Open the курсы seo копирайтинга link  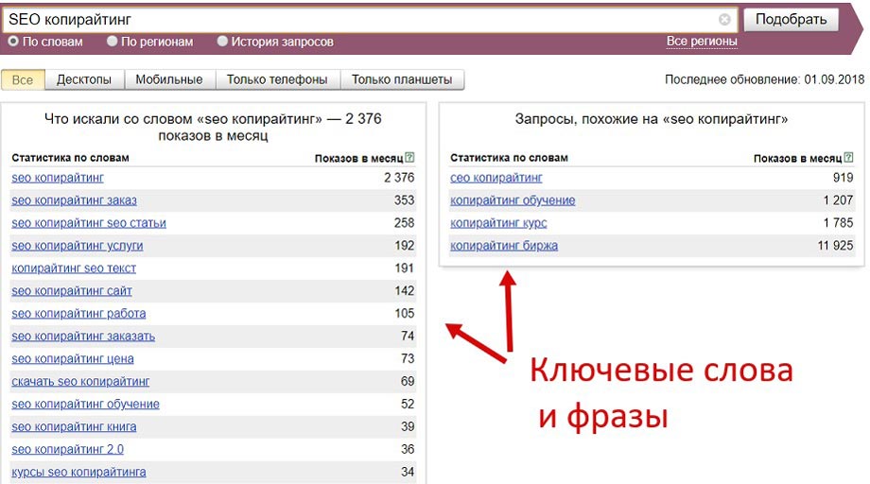point(78,473)
